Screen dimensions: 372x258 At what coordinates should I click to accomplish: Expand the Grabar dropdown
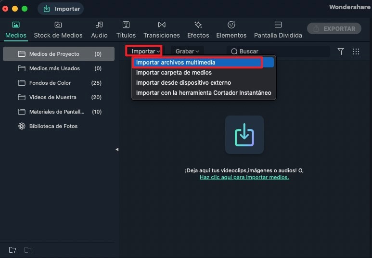pyautogui.click(x=187, y=52)
